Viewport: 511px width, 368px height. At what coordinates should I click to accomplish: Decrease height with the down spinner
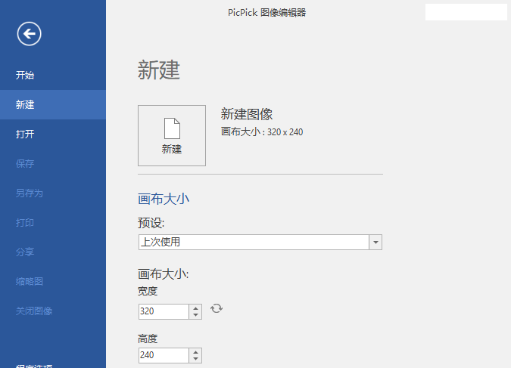tap(195, 359)
